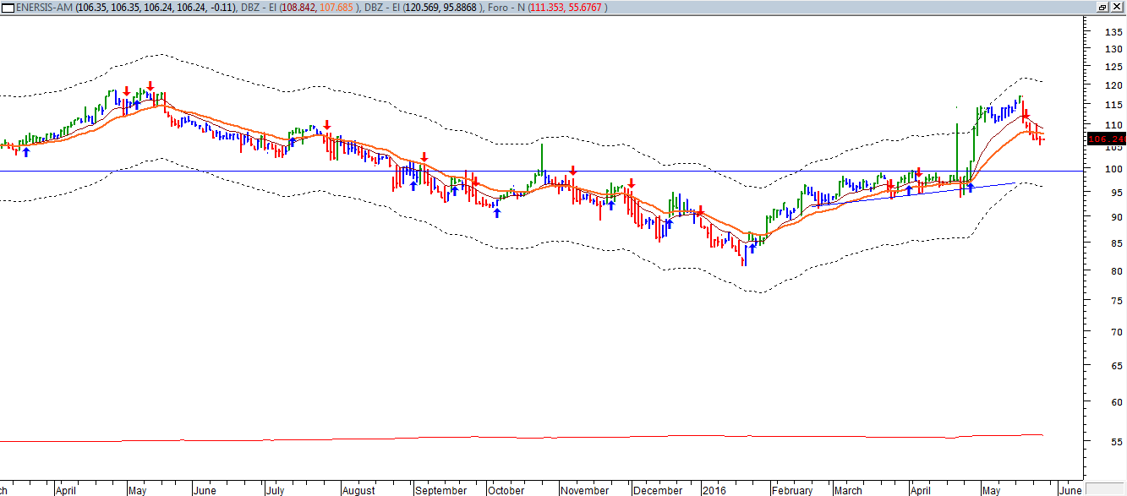
Task: Click the red sell arrow at May 2016 peak
Action: 1025,113
